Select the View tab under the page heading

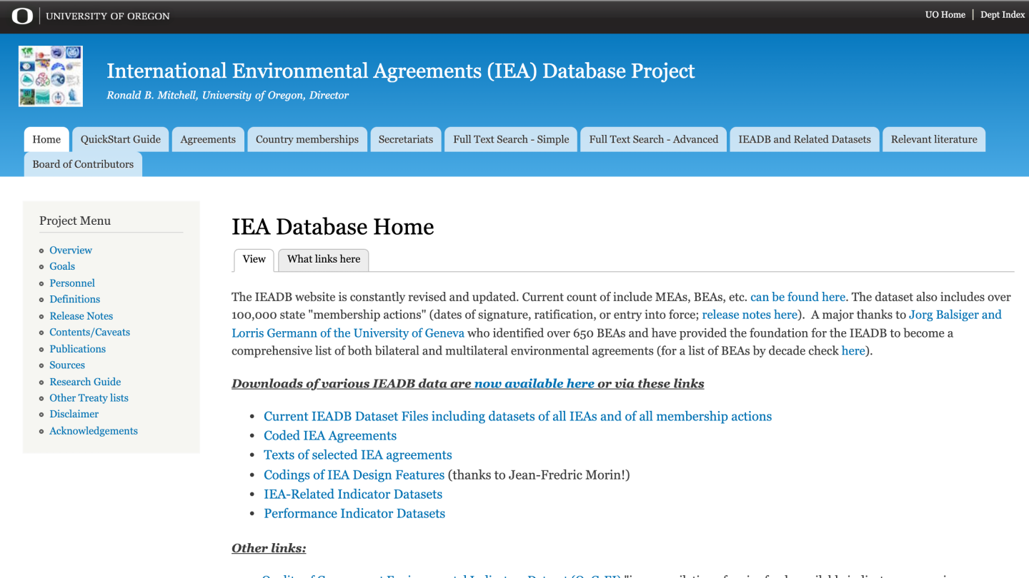(254, 260)
